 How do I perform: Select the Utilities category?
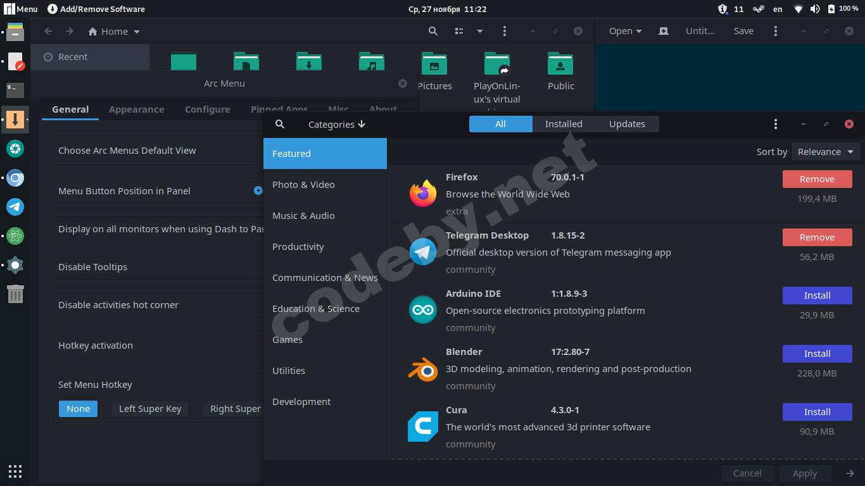(x=325, y=371)
